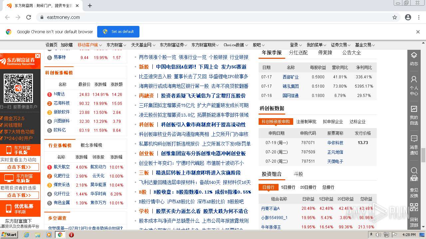Open 消息通知 message icon in sidebar

pos(414,138)
